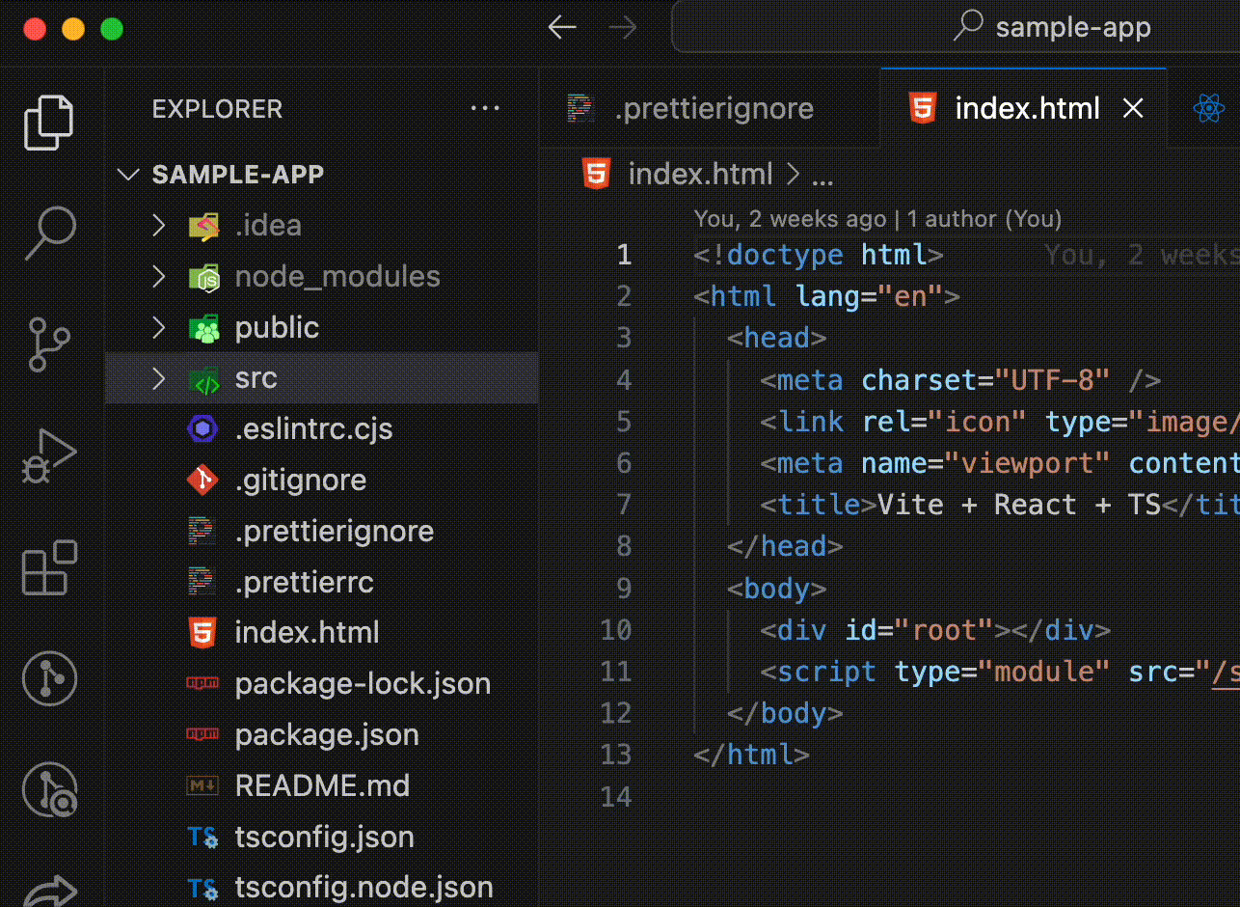Viewport: 1240px width, 907px height.
Task: Open README.md in the file tree
Action: (x=322, y=786)
